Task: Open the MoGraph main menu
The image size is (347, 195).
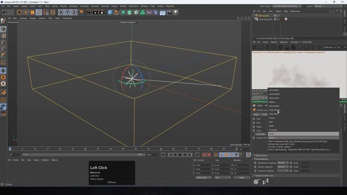Action: point(73,6)
